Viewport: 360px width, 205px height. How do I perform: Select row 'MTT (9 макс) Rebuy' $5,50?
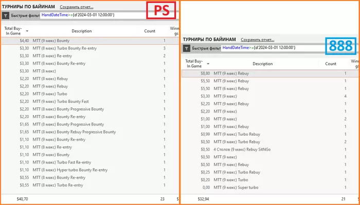270,81
